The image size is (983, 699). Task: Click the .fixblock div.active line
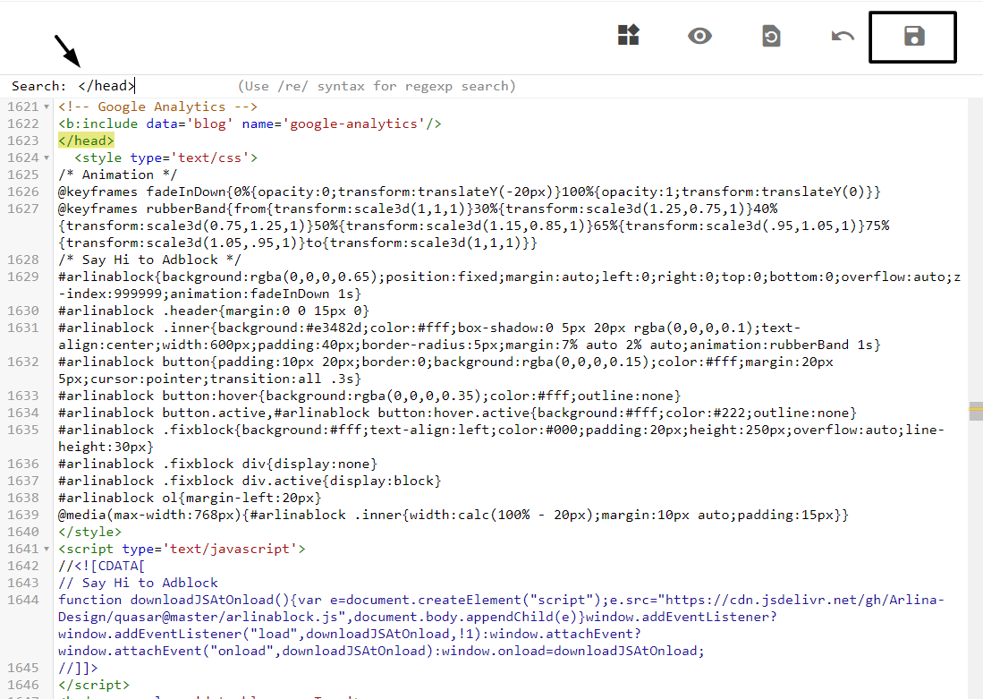250,481
